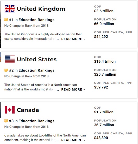Expand READ MORE for United Kingdom
138x144 pixels.
(73, 39)
